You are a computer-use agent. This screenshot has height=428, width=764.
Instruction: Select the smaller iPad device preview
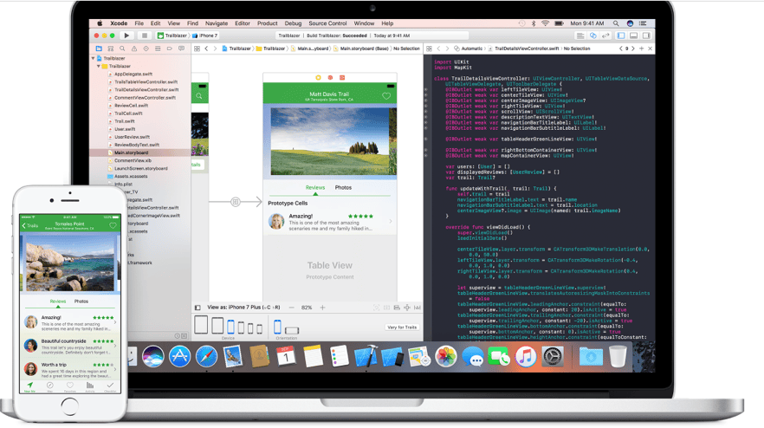(217, 326)
